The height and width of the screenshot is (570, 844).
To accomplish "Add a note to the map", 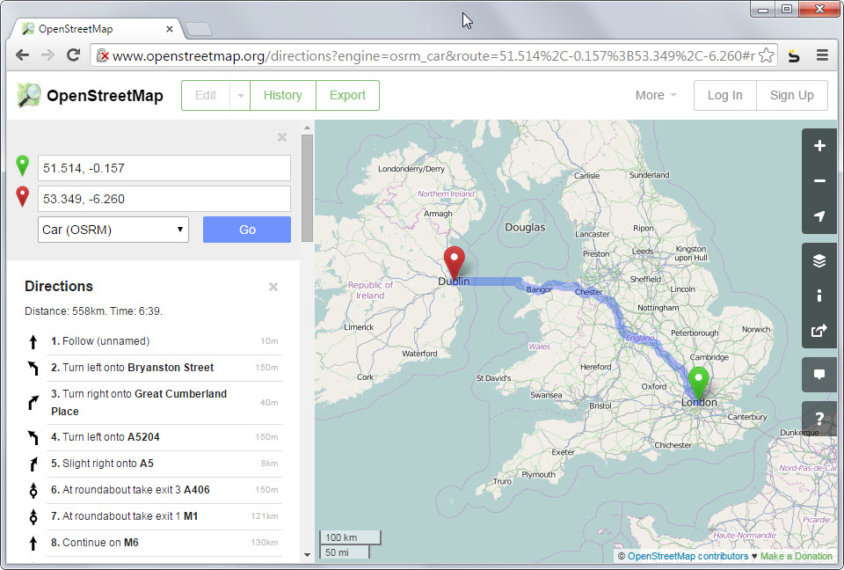I will (x=819, y=375).
